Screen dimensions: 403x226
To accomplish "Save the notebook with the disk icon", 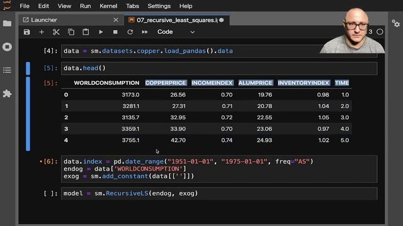I will [26, 32].
